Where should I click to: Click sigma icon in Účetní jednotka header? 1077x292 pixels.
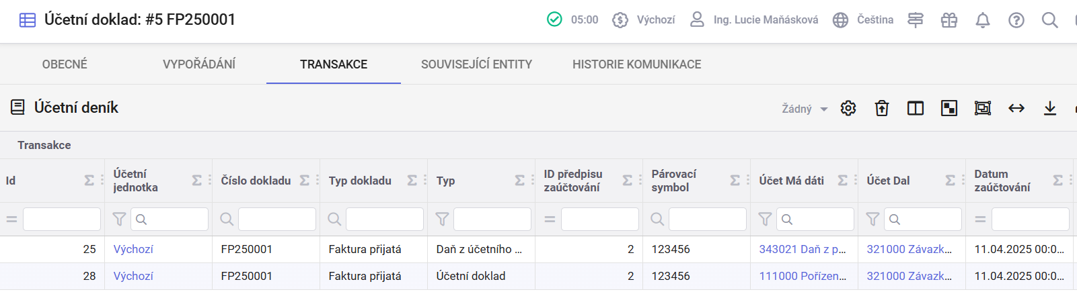(x=196, y=181)
